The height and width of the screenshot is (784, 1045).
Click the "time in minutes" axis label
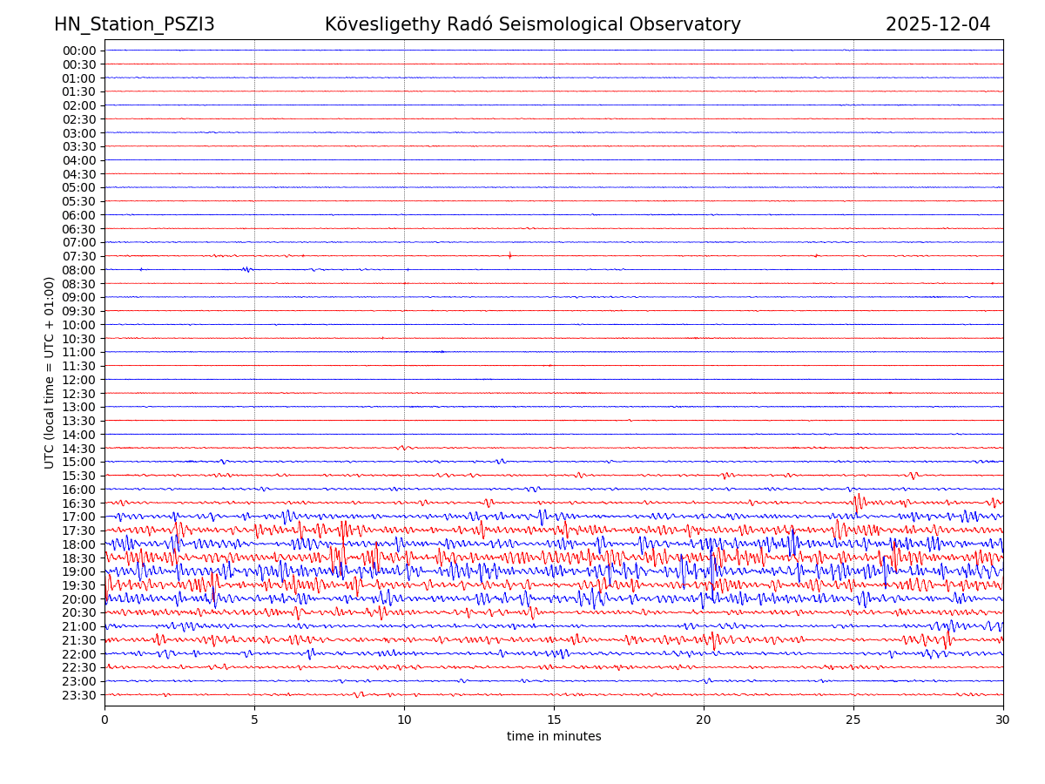(x=554, y=736)
